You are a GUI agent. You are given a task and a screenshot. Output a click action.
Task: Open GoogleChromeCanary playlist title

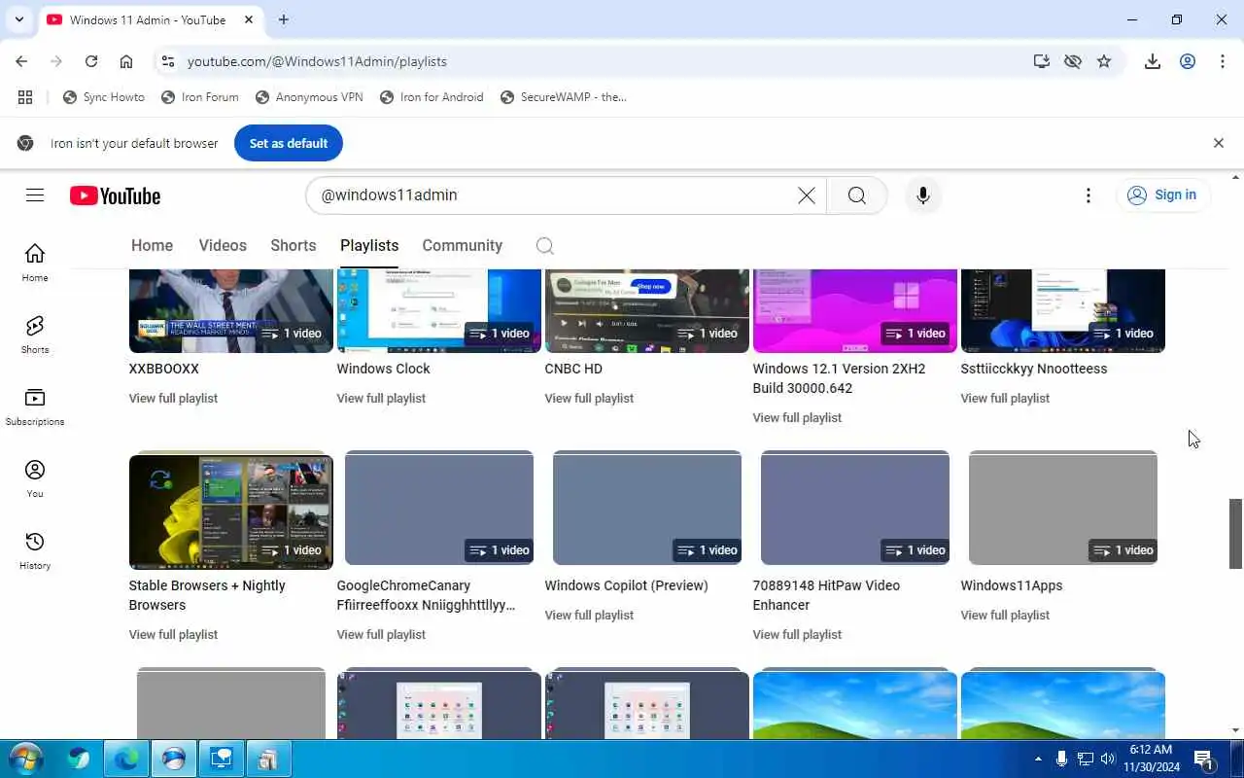[426, 595]
